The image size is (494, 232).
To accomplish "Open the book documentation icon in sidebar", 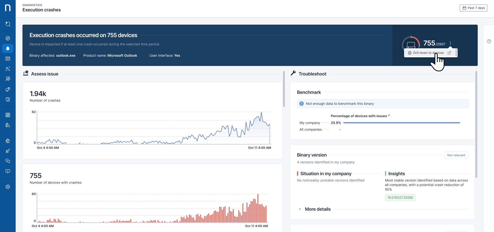I will point(8,171).
